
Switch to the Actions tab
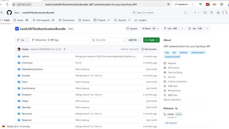[84, 20]
